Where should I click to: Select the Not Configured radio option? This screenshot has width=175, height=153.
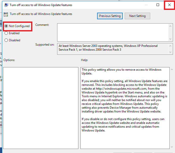6,26
